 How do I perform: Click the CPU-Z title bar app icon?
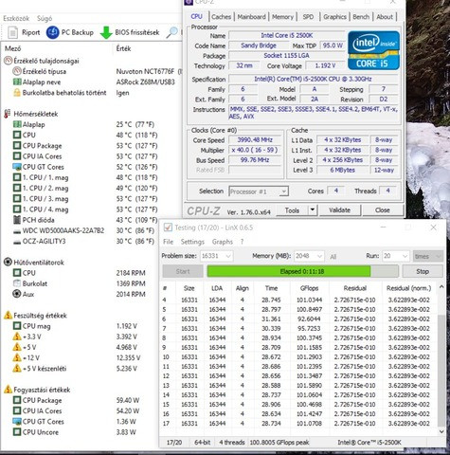(189, 2)
